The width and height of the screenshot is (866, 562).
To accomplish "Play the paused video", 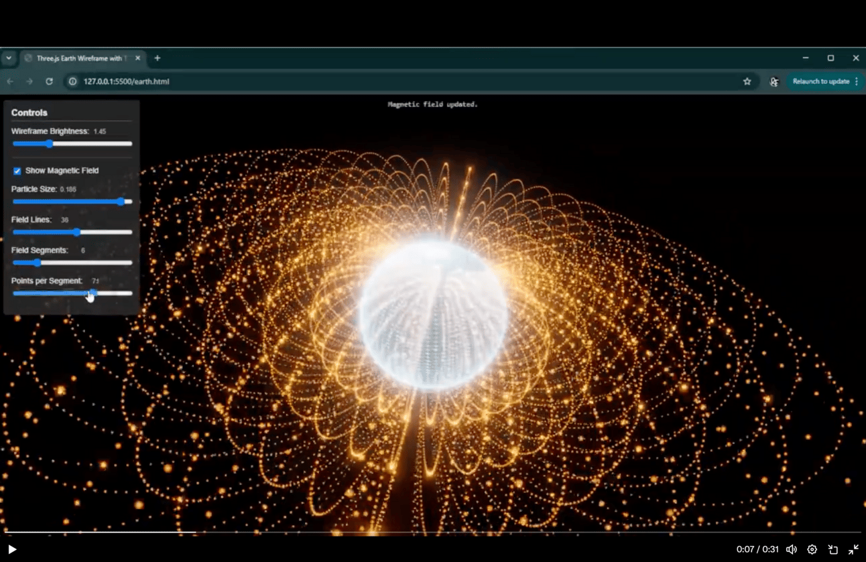I will coord(12,549).
